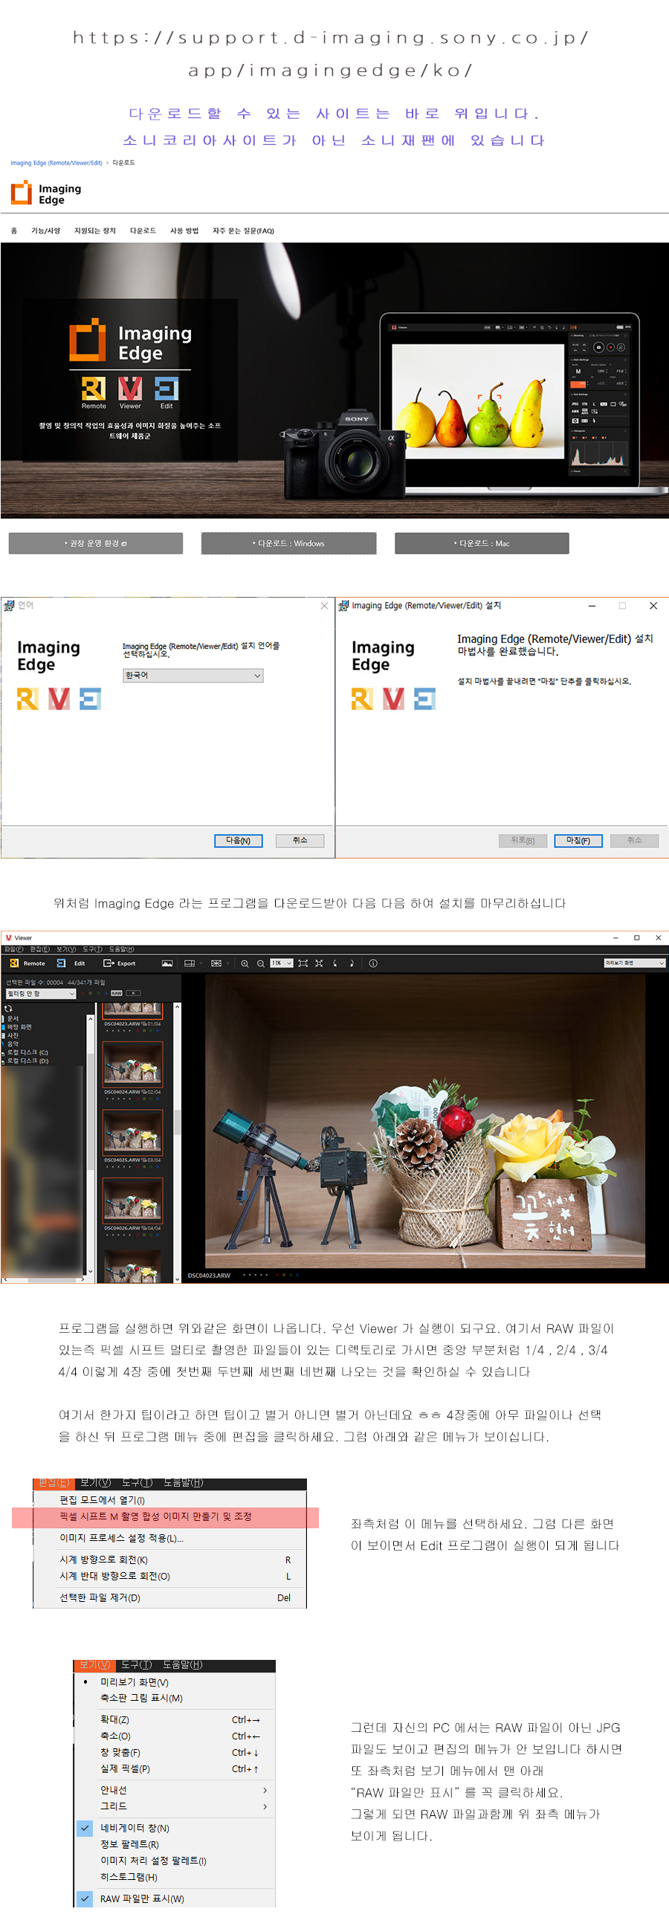This screenshot has width=669, height=1926.
Task: Click the 권장 운영 환경 button
Action: (x=96, y=543)
